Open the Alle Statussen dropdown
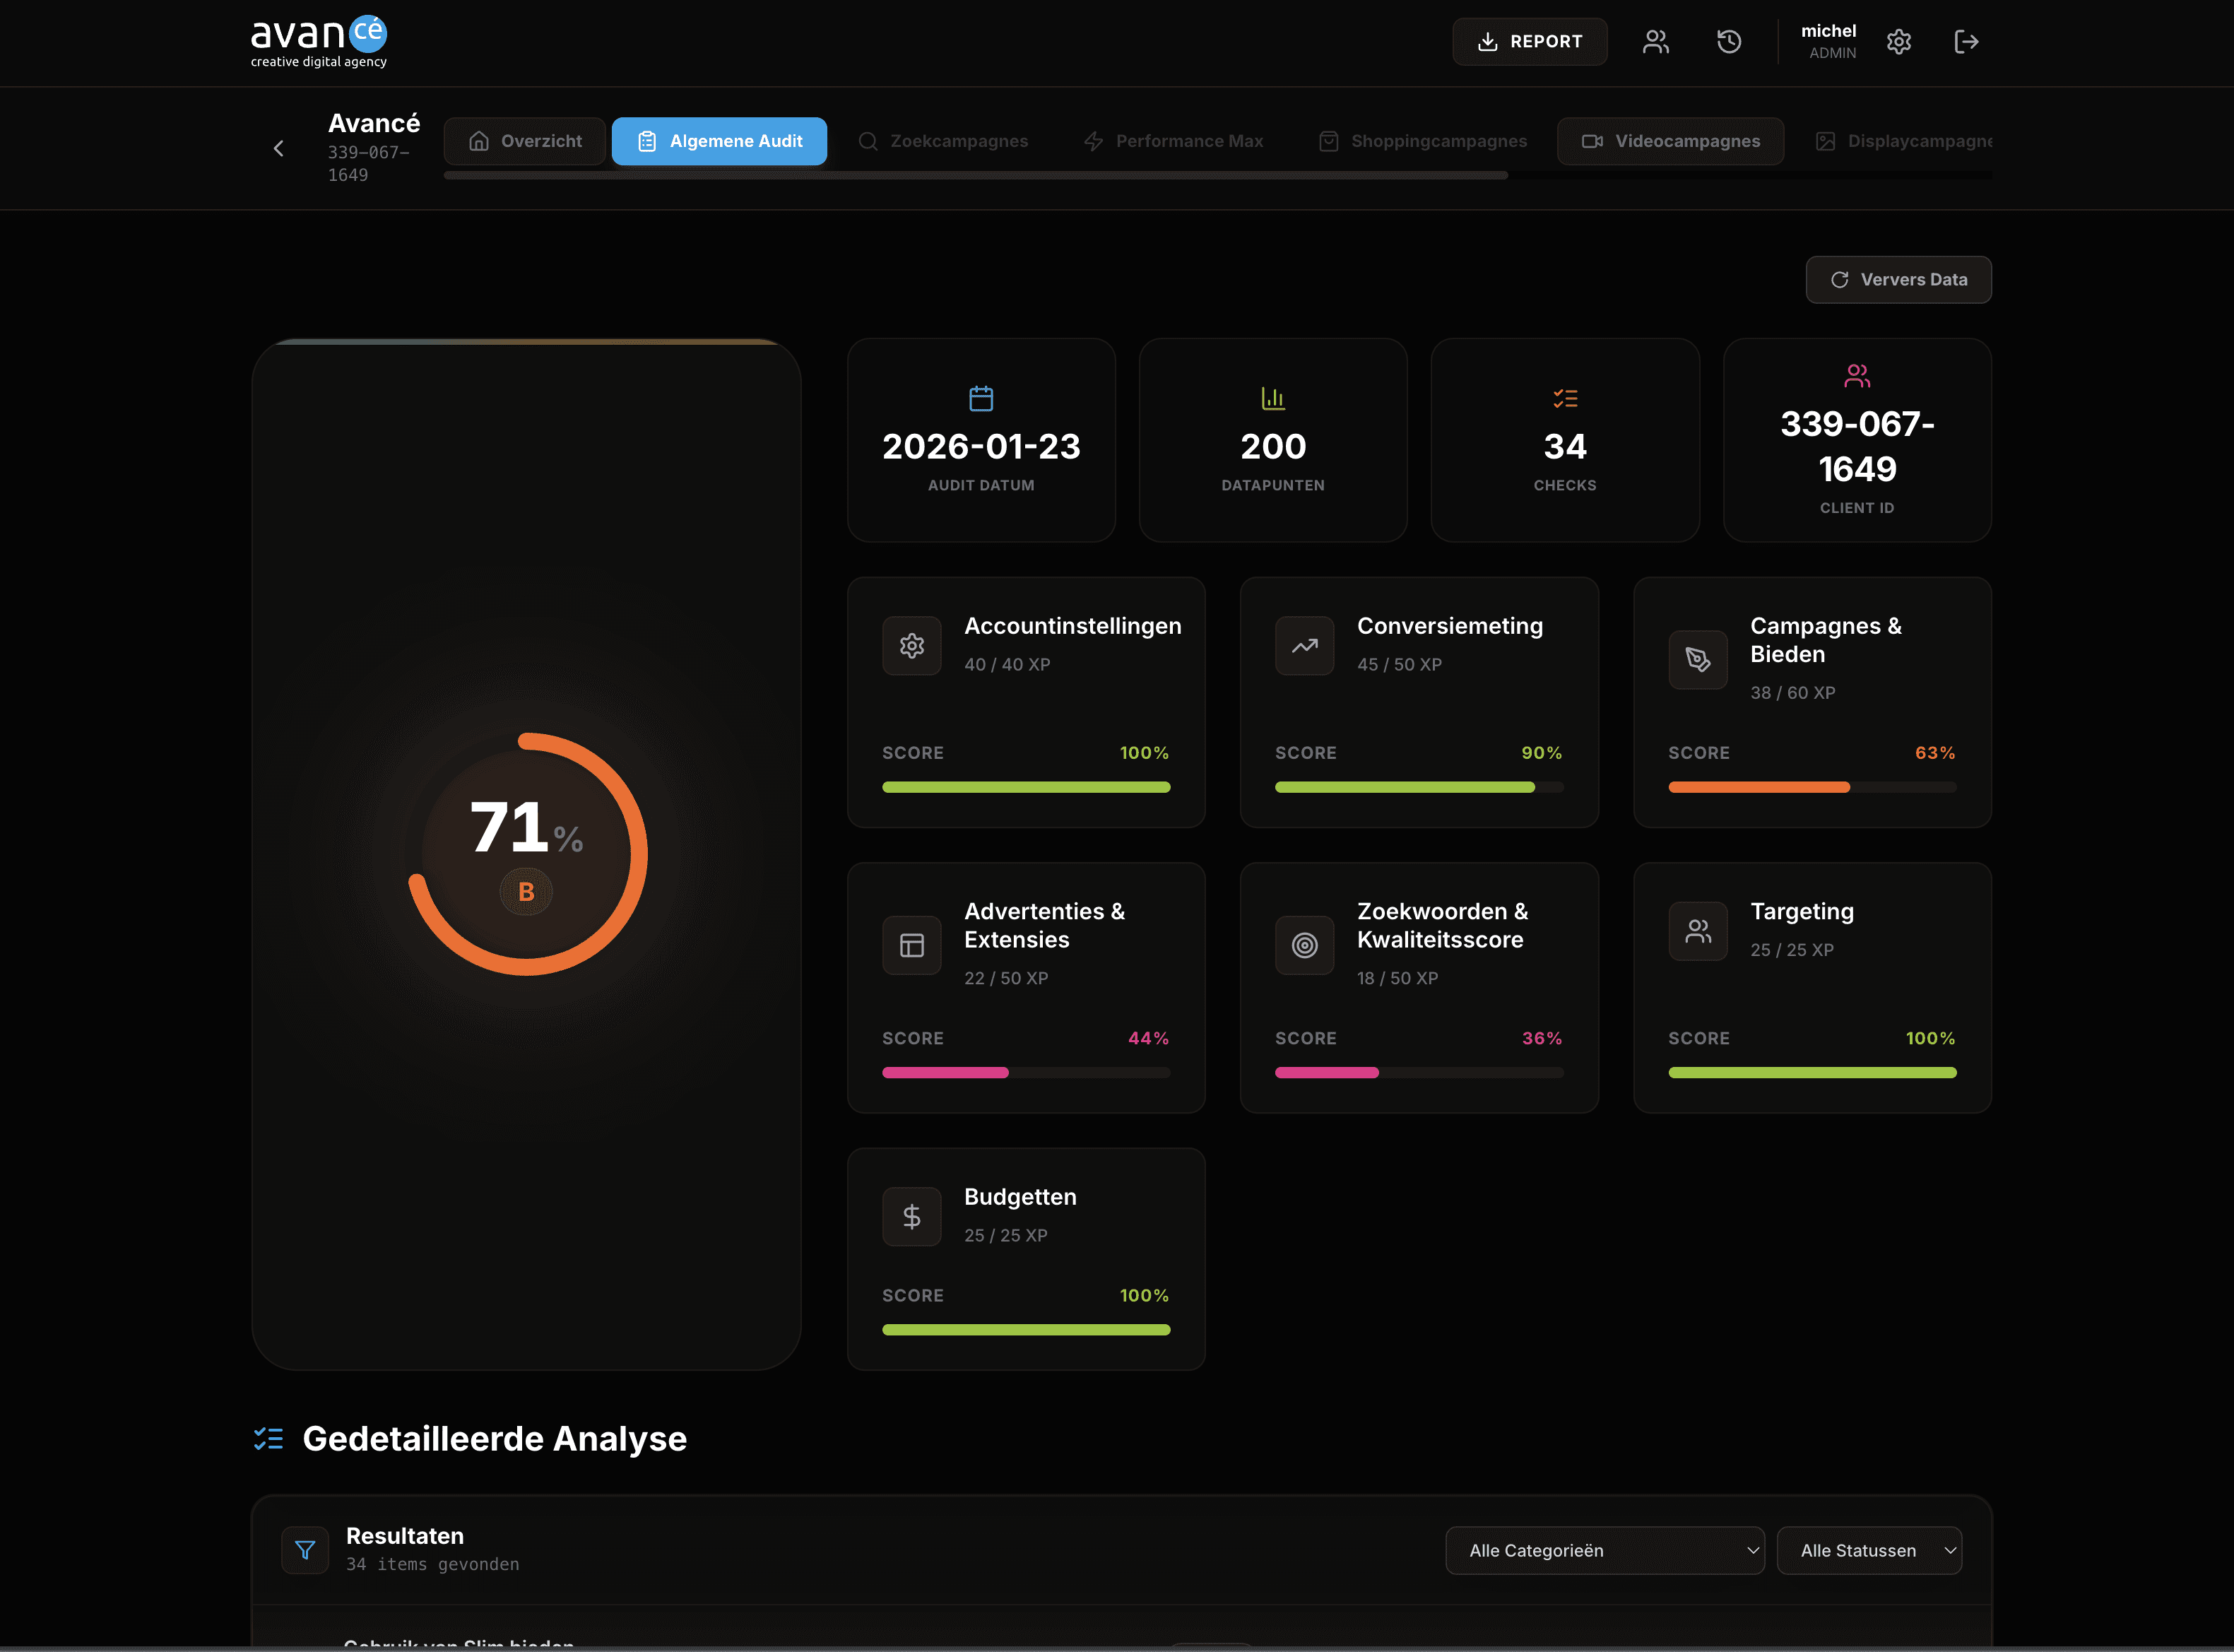The width and height of the screenshot is (2234, 1652). [1868, 1550]
